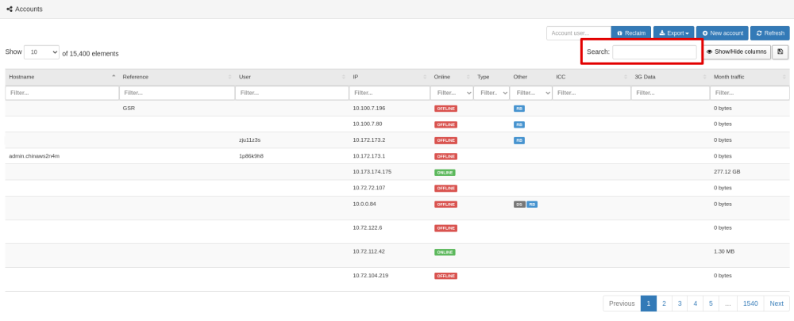
Task: Go to page 2
Action: pyautogui.click(x=664, y=304)
